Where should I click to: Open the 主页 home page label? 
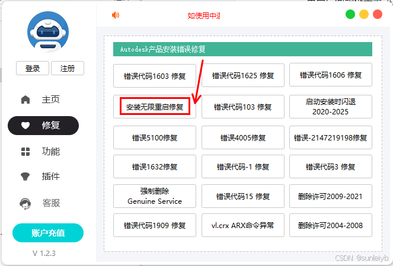pos(50,100)
